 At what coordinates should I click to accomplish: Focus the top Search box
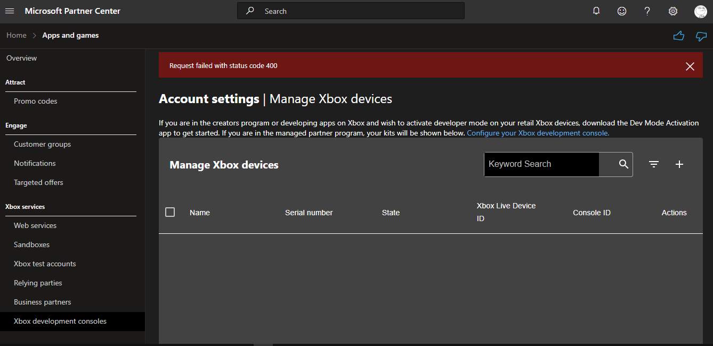click(x=351, y=11)
